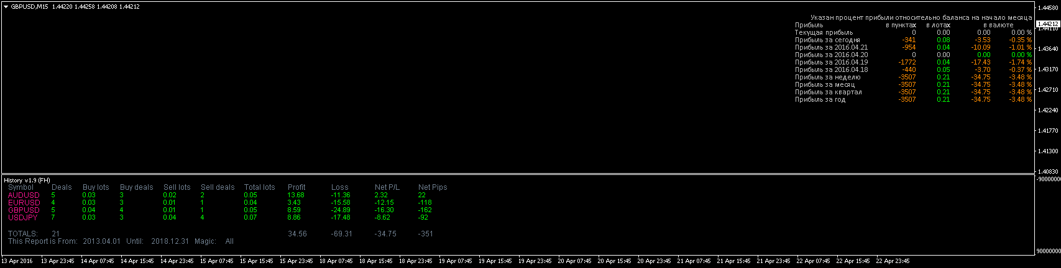
Task: Click today's points value -341
Action: (x=908, y=40)
